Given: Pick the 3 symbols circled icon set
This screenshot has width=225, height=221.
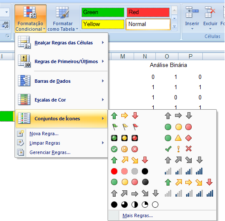Looking at the screenshot, I should click(125, 149).
